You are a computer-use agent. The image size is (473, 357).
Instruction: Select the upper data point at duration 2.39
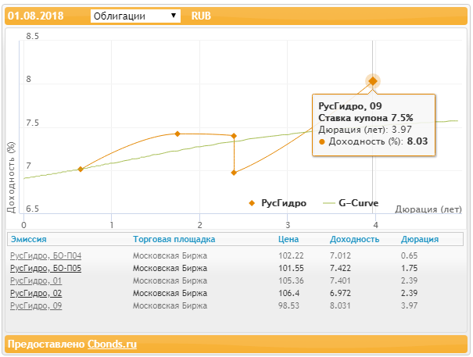tap(234, 135)
